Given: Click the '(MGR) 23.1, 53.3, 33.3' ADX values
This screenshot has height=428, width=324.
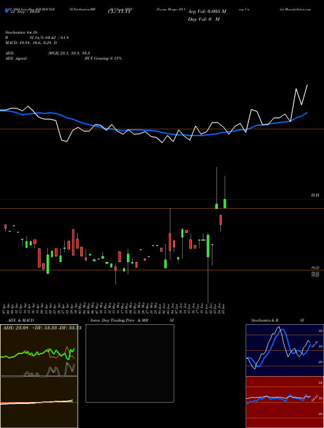Looking at the screenshot, I should click(x=69, y=53).
